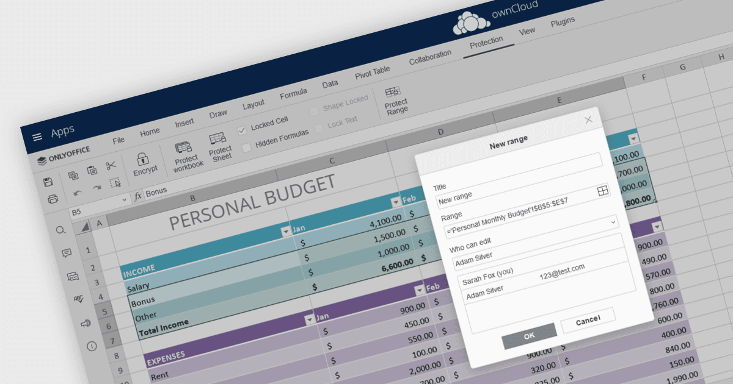Redo the last action
Screen dimensions: 733x384
97,188
